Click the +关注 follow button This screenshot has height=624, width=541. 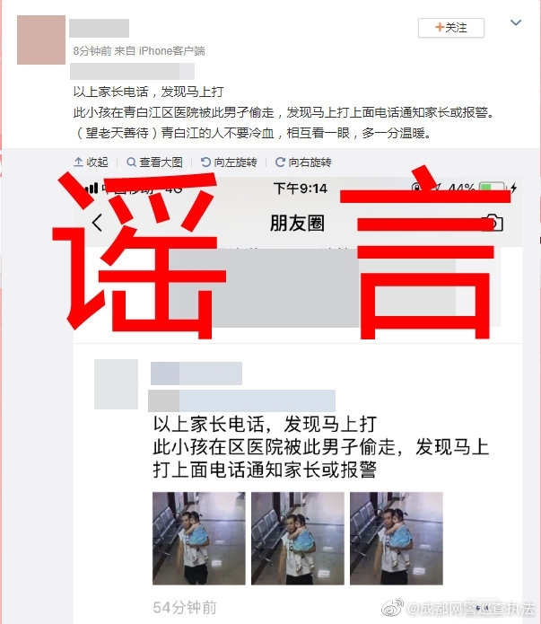pyautogui.click(x=451, y=28)
